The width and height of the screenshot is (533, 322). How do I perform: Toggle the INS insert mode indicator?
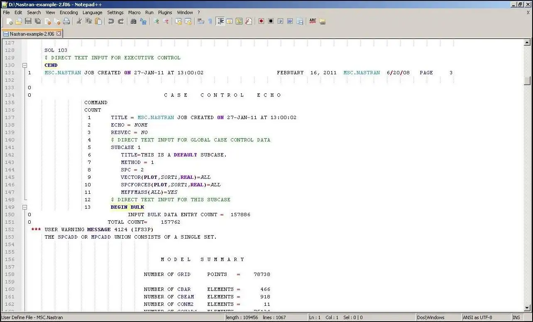pos(516,317)
